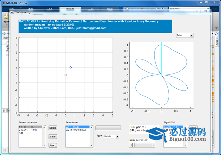Click Sensor Locations list scroll down arrow
The image size is (221, 155).
click(x=44, y=145)
